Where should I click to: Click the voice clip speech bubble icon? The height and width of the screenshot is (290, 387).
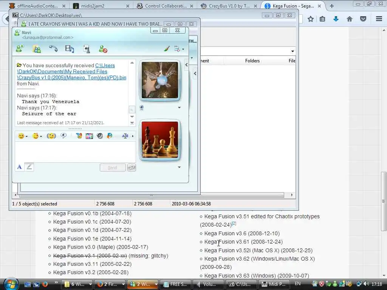63,136
